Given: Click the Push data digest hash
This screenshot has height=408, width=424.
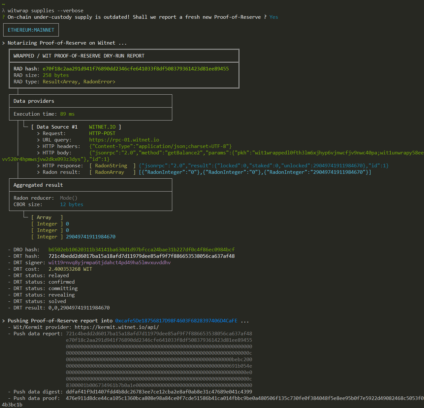Looking at the screenshot, I should coord(159,392).
